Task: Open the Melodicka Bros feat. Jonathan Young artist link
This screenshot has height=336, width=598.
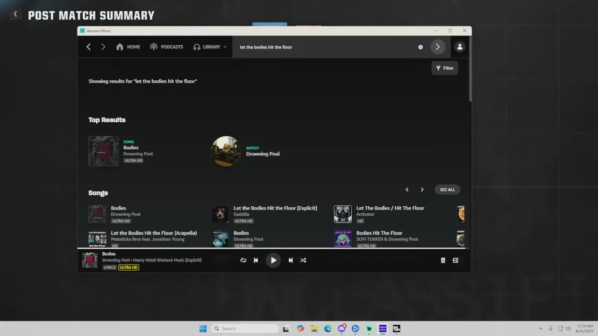Action: pos(148,239)
